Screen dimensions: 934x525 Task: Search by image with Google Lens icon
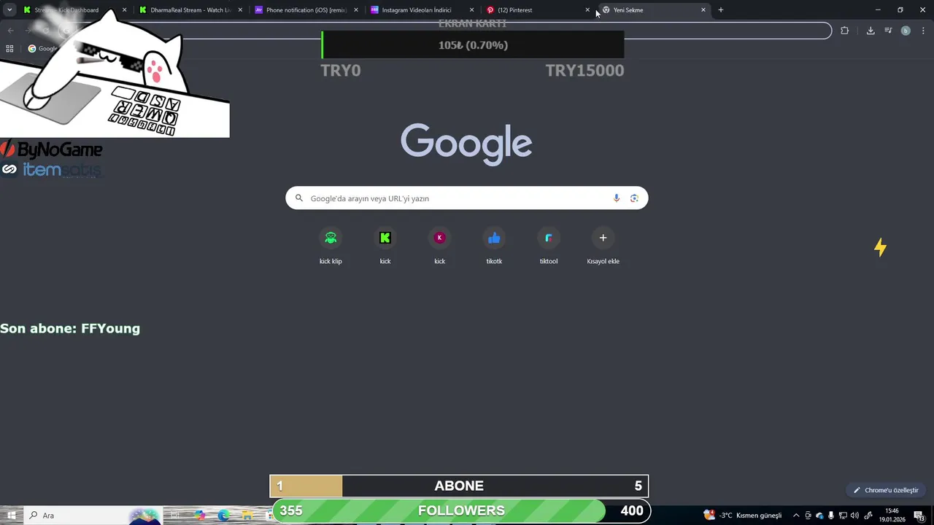click(x=634, y=198)
